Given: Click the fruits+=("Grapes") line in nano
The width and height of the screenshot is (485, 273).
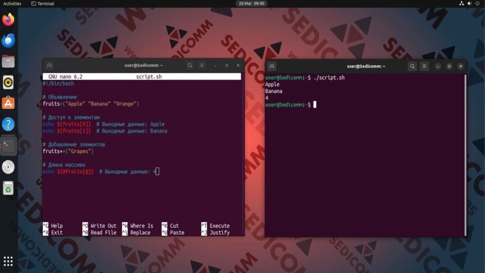Looking at the screenshot, I should click(68, 151).
